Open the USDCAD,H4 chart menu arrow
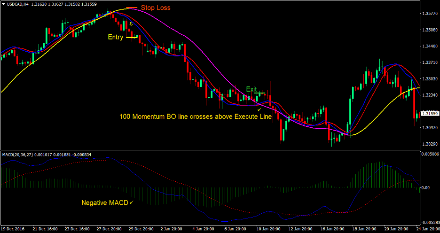Viewport: 440px width, 233px height. (x=3, y=4)
